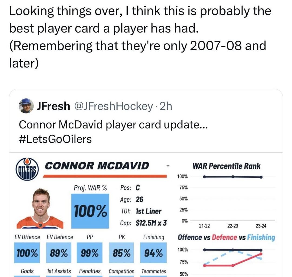
Task: Click the 22-23 data point on the WAR chart
Action: click(x=233, y=176)
